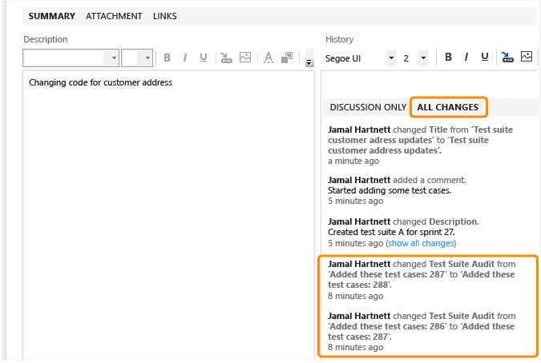Toggle italic in Description toolbar
This screenshot has height=363, width=541.
[x=185, y=58]
